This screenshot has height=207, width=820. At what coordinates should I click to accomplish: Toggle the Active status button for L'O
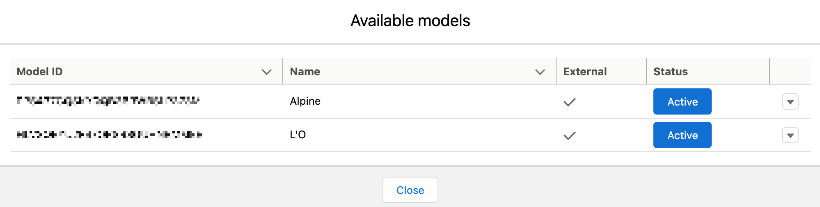pos(682,135)
